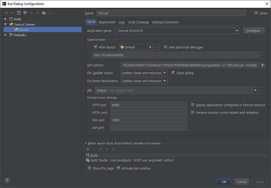
Task: Select the Build before launch task
Action: pos(176,155)
